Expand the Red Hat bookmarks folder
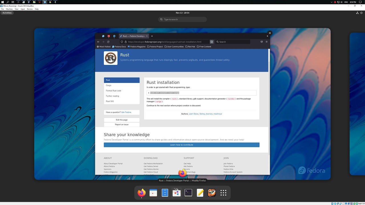This screenshot has height=205, width=365. [x=190, y=47]
